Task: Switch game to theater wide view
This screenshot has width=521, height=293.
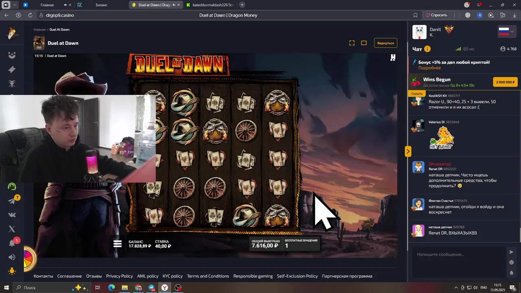Action: (x=364, y=43)
